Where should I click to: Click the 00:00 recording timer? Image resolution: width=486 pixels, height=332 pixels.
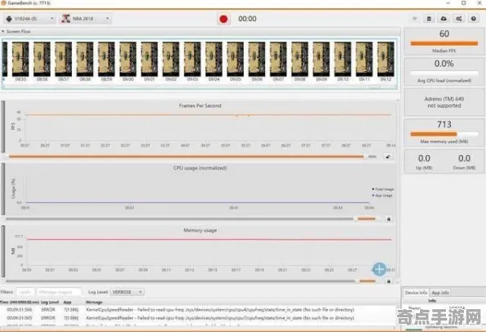247,19
